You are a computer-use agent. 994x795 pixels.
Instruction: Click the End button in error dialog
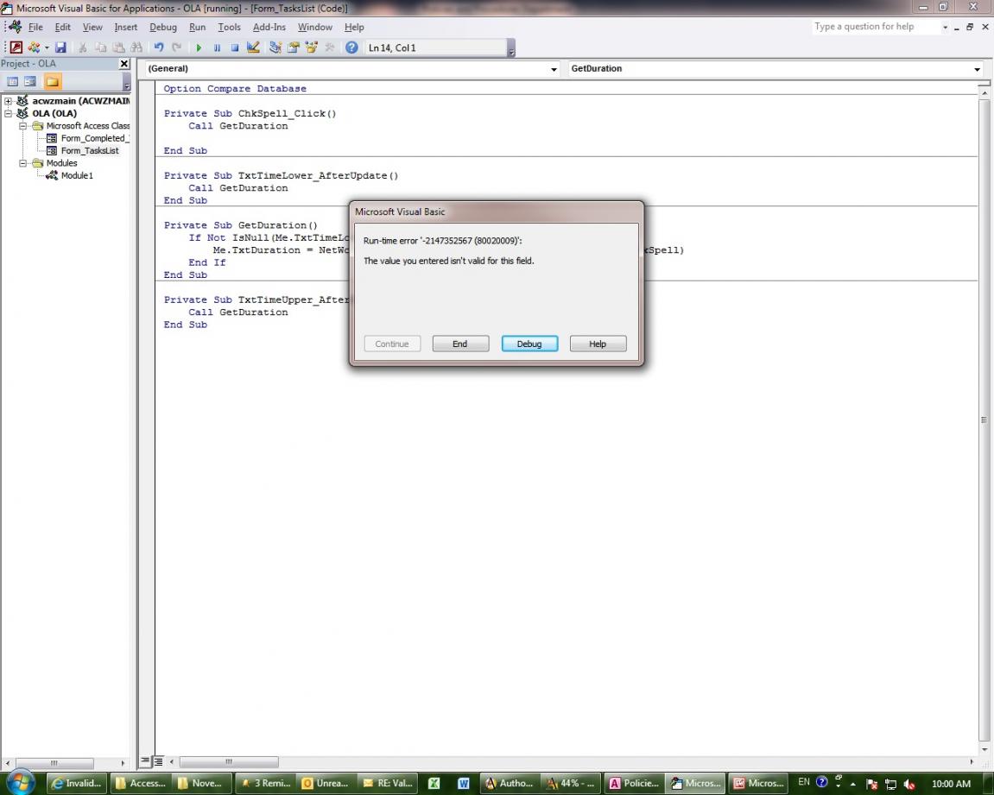460,344
